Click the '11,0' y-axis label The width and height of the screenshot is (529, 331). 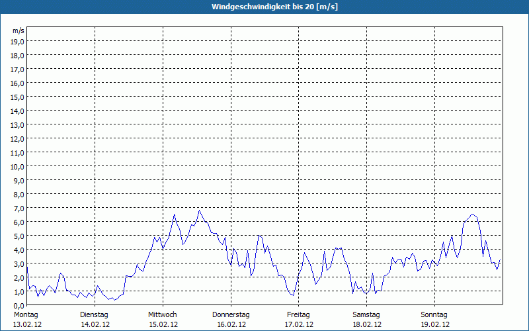point(18,153)
